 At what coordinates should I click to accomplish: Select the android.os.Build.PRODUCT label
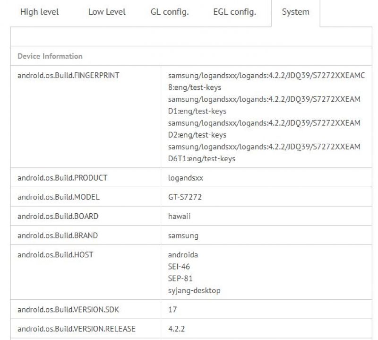coord(62,178)
